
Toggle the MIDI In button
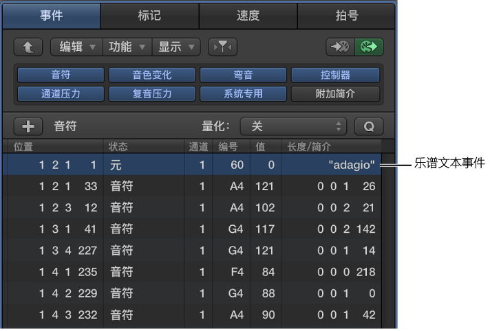point(340,47)
